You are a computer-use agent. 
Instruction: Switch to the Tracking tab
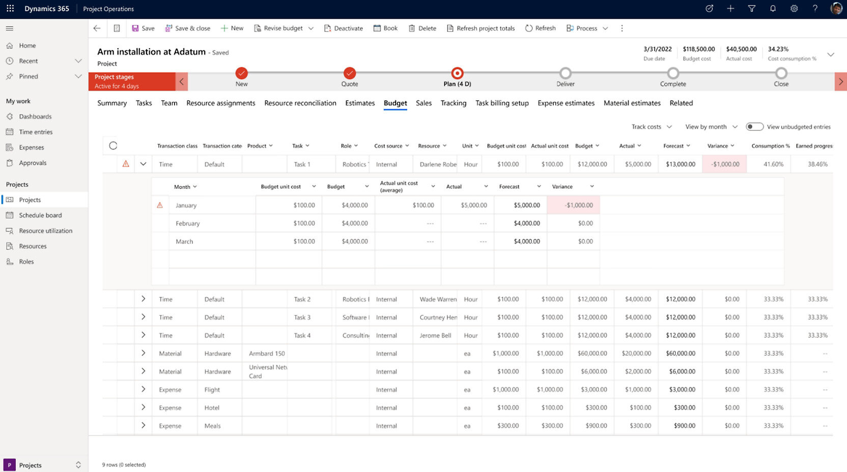(453, 103)
